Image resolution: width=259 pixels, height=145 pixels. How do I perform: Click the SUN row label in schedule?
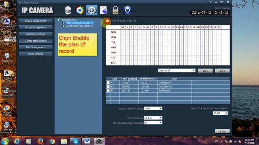[x=113, y=32]
